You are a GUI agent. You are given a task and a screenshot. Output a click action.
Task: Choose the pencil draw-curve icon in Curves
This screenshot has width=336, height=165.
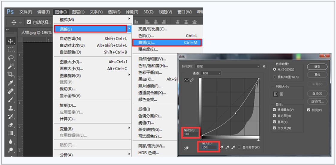[x=192, y=80]
